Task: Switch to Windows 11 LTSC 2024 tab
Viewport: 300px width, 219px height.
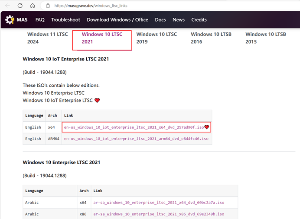Action: (47, 38)
